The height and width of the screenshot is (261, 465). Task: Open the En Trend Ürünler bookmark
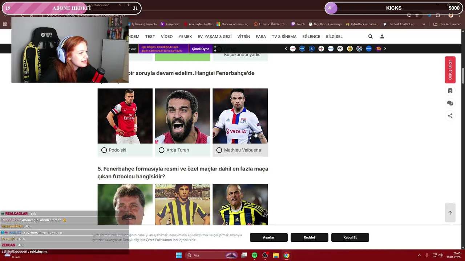pyautogui.click(x=270, y=24)
